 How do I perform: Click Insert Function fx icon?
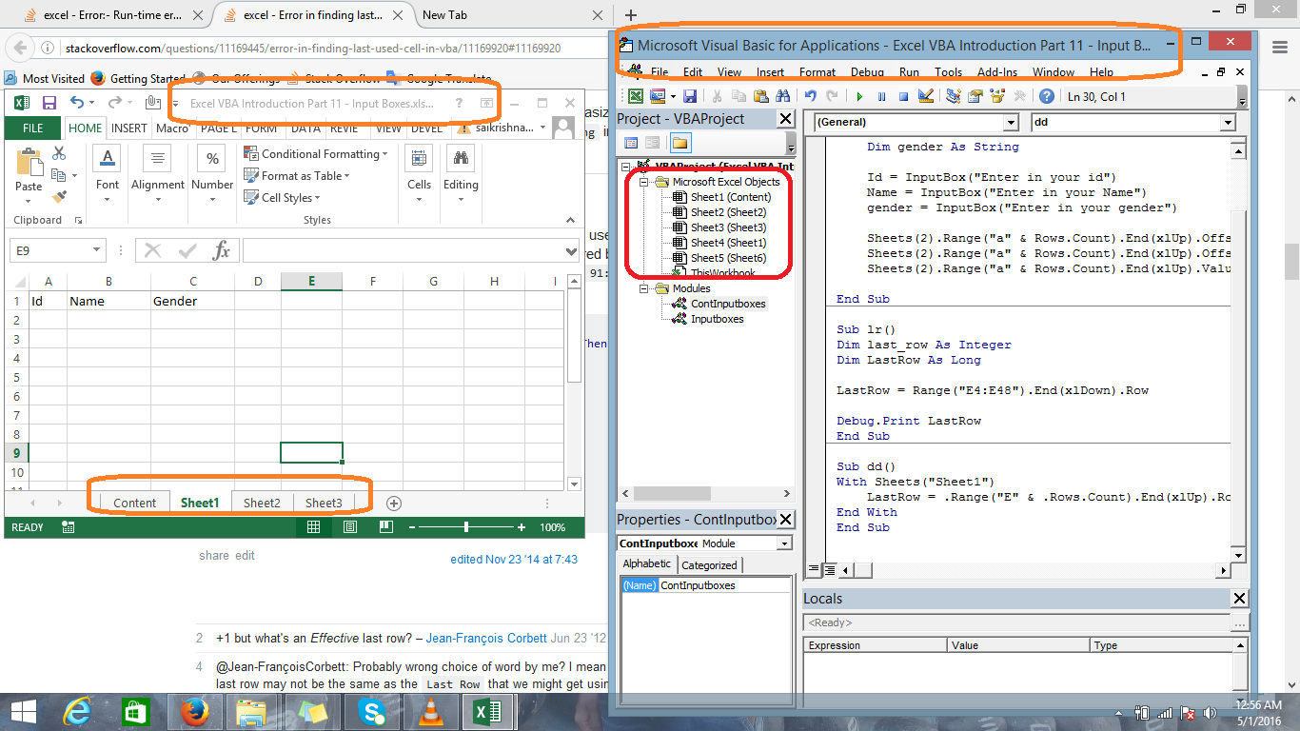[x=222, y=250]
